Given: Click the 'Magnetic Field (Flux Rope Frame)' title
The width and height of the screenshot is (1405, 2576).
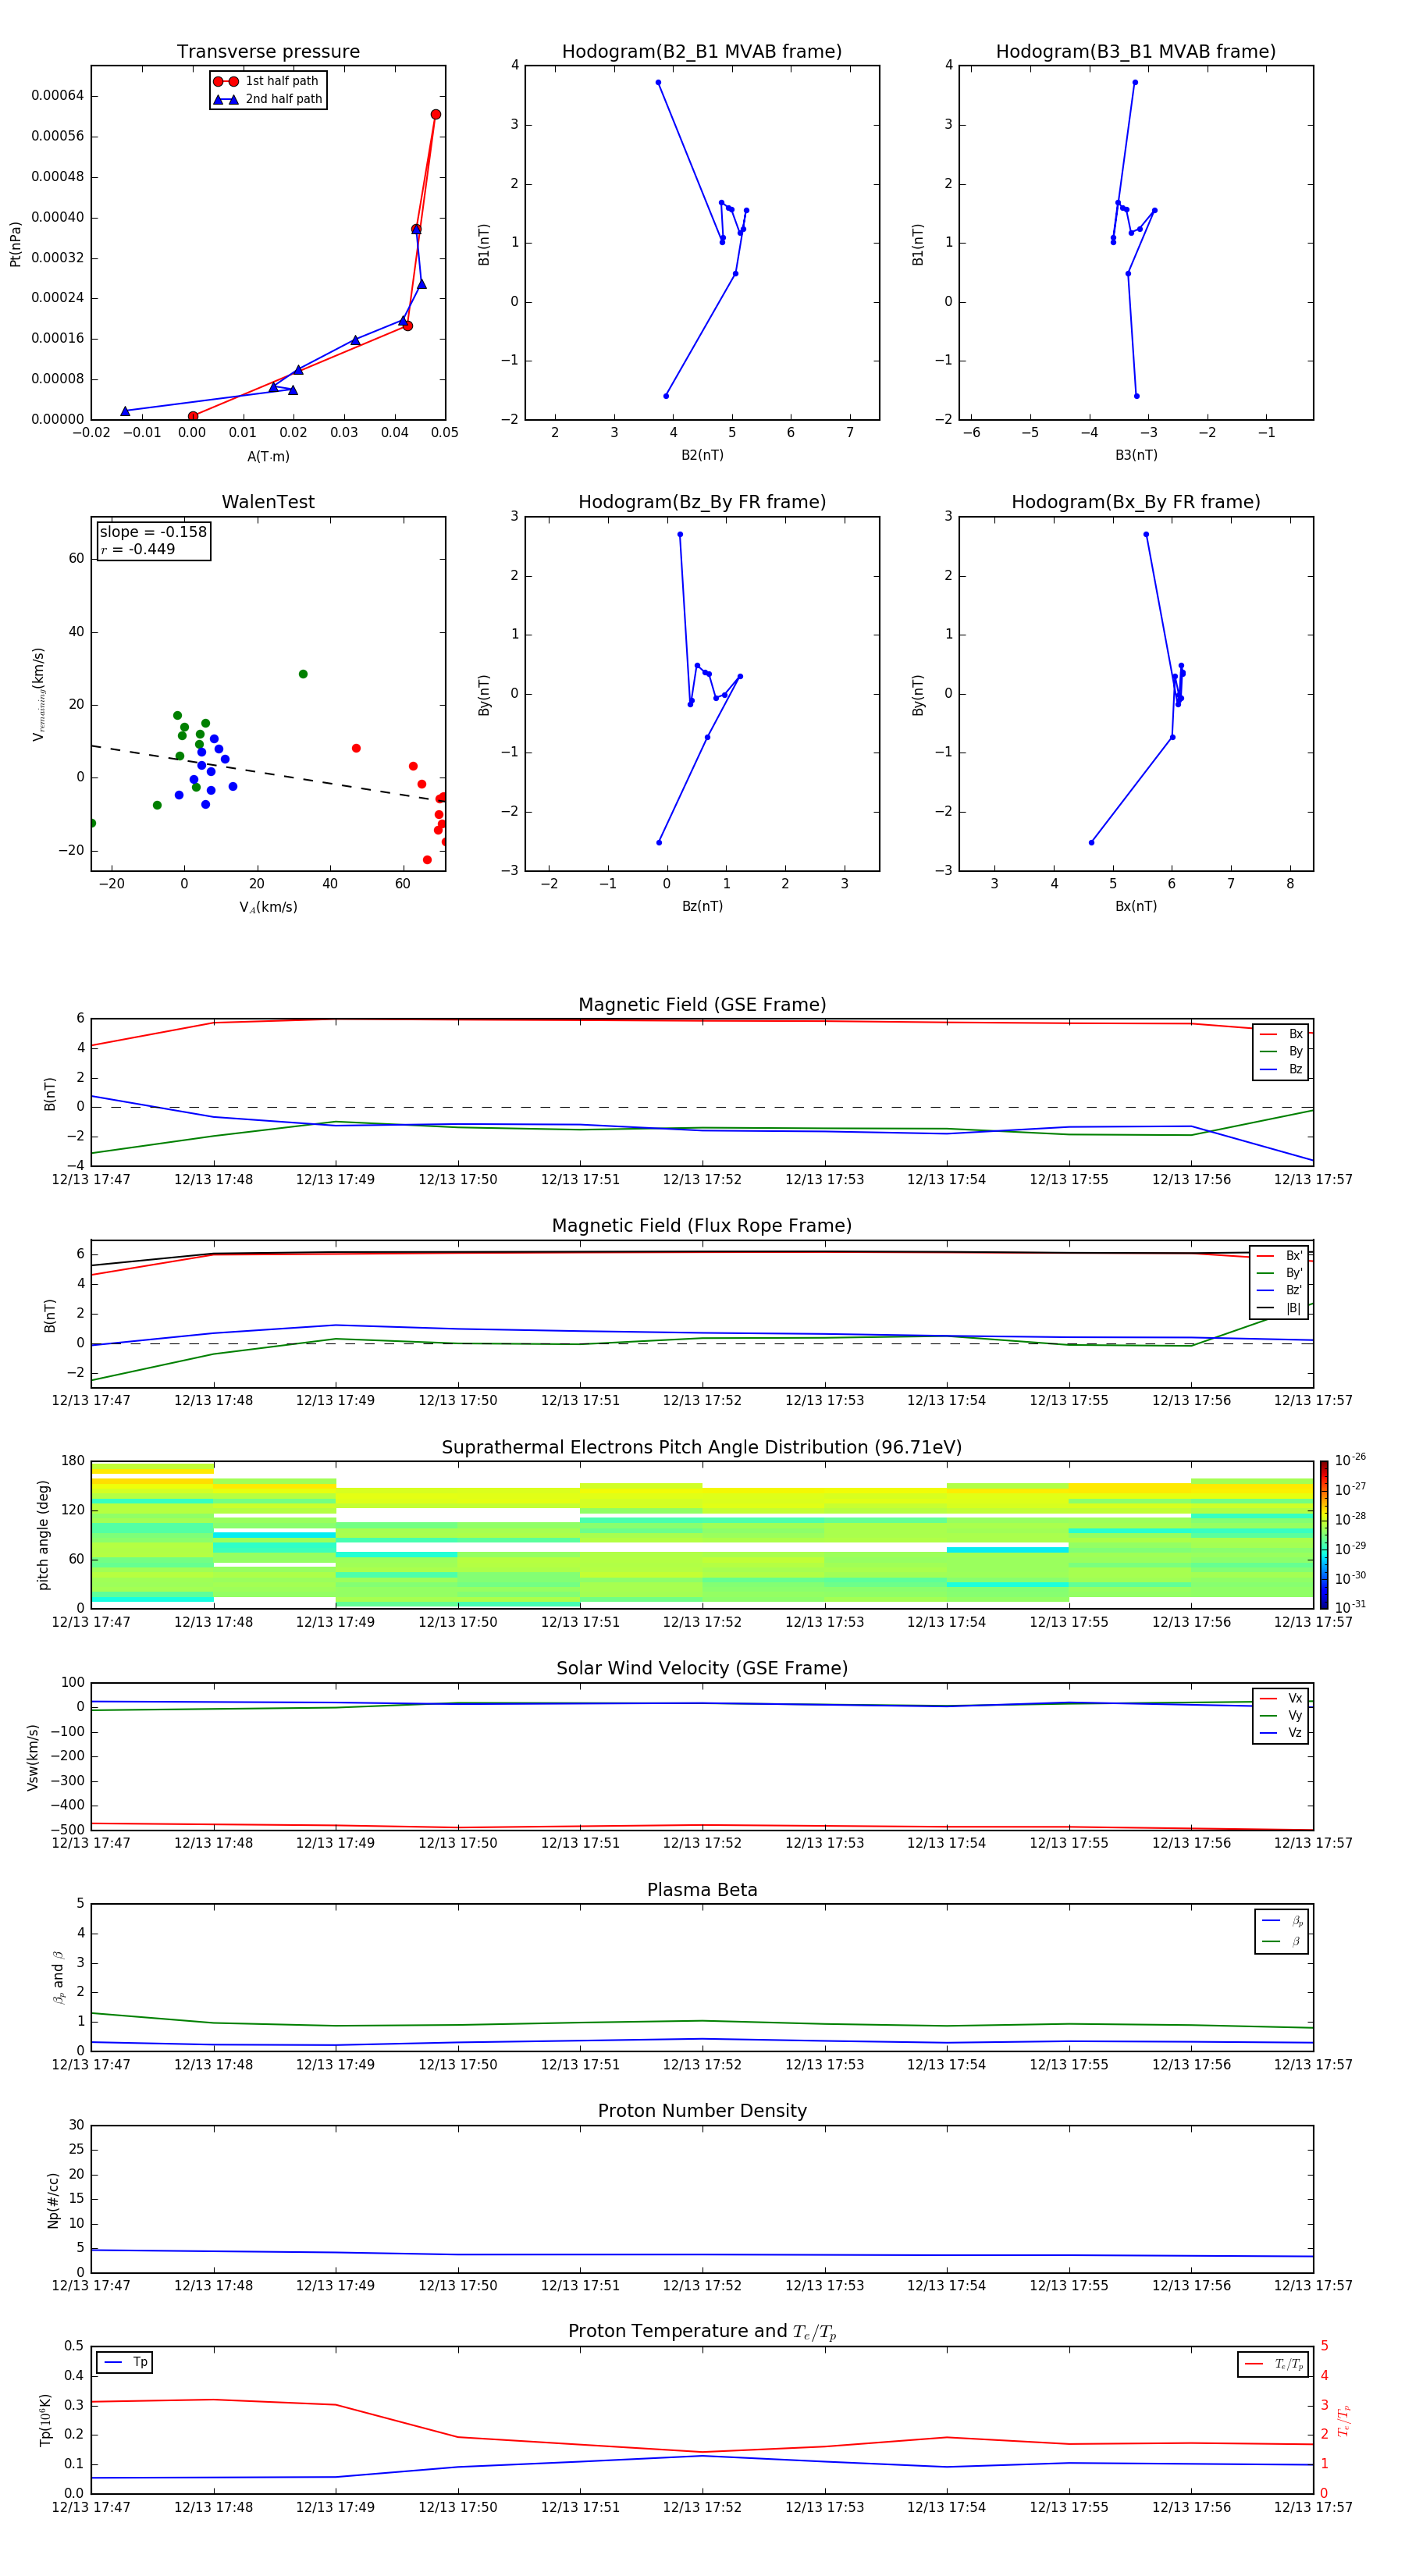Looking at the screenshot, I should [x=702, y=1226].
